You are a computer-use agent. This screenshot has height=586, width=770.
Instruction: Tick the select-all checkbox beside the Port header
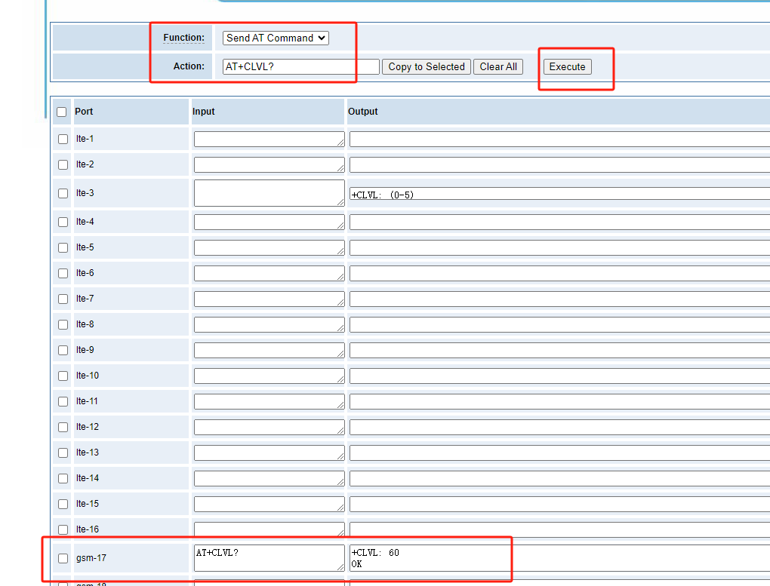tap(61, 112)
